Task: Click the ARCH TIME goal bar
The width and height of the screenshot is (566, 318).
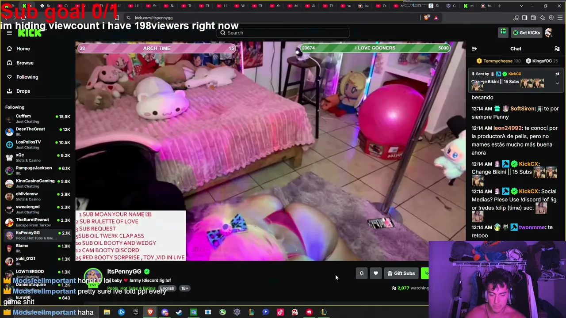Action: tap(157, 48)
